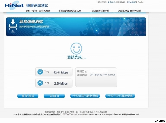166x123 pixels.
Task: Open 聯絡我們 contact us link
Action: [93, 112]
